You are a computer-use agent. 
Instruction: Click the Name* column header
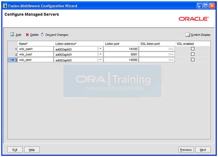pos(35,44)
